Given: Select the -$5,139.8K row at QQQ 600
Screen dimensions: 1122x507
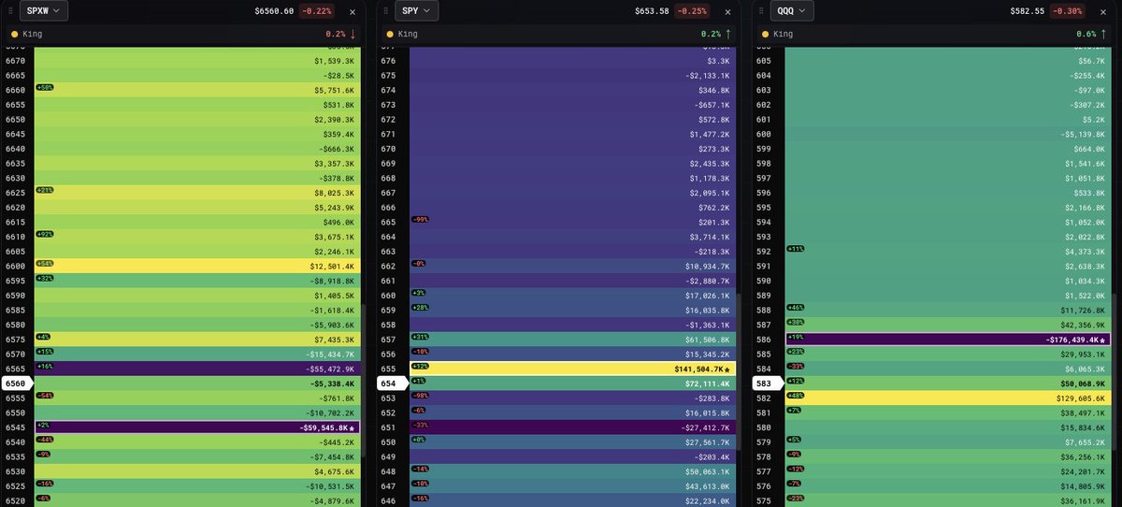Looking at the screenshot, I should click(948, 135).
